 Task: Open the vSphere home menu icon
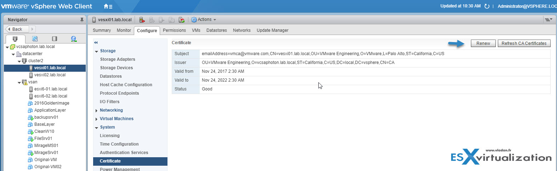click(108, 6)
